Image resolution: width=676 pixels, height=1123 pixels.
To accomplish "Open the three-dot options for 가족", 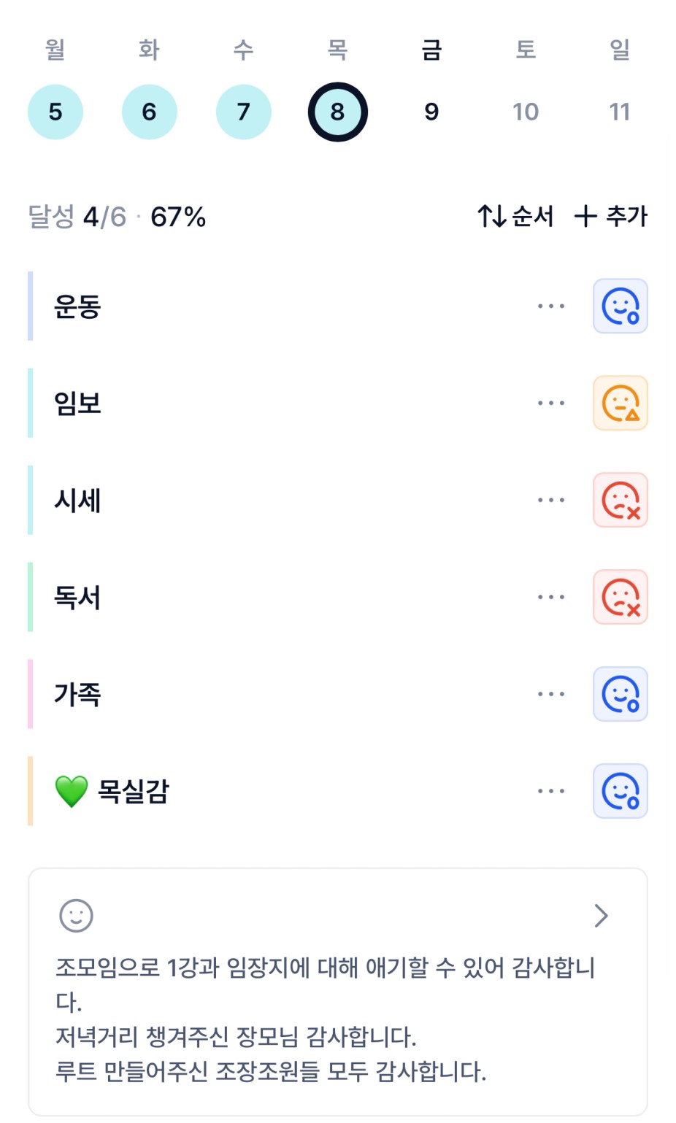I will (x=550, y=694).
